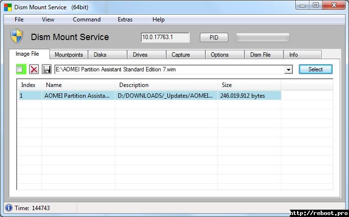Open the View menu

tap(48, 20)
